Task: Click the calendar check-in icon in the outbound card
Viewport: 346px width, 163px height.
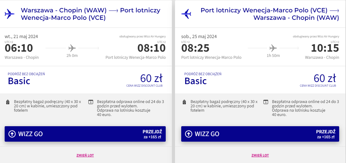Action: (91, 102)
